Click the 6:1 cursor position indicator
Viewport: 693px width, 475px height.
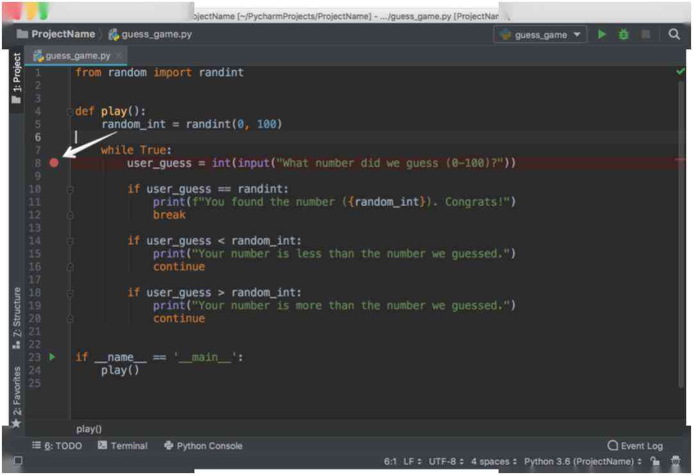coord(390,462)
